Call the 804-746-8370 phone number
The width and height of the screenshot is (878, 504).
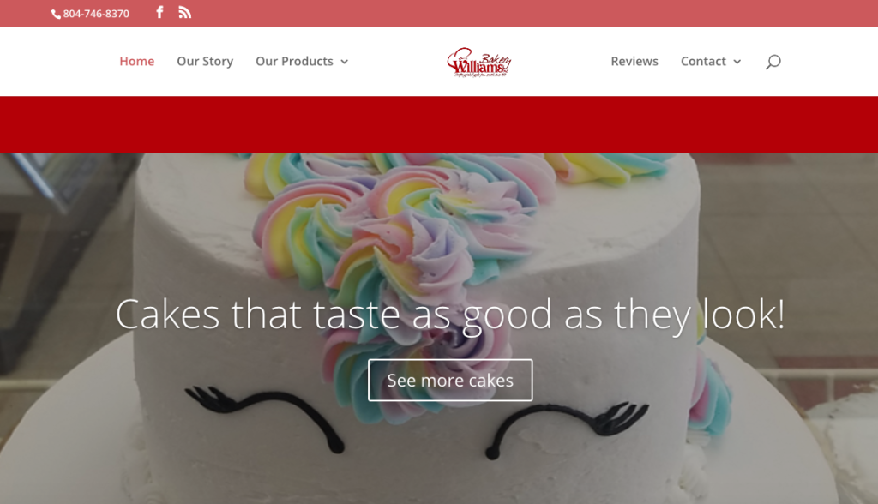click(x=96, y=14)
